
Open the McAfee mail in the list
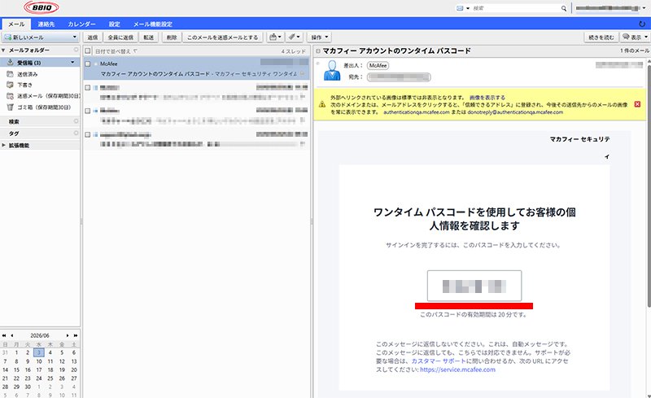(196, 68)
